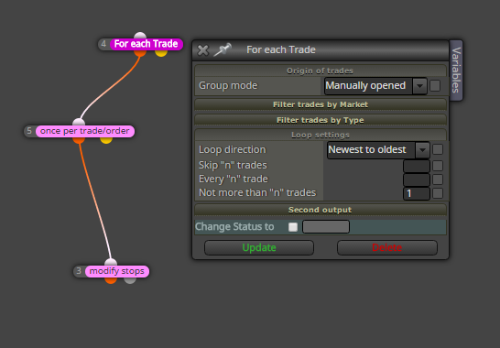This screenshot has height=348, width=500.
Task: Toggle the checkbox beside Loop direction
Action: (438, 149)
